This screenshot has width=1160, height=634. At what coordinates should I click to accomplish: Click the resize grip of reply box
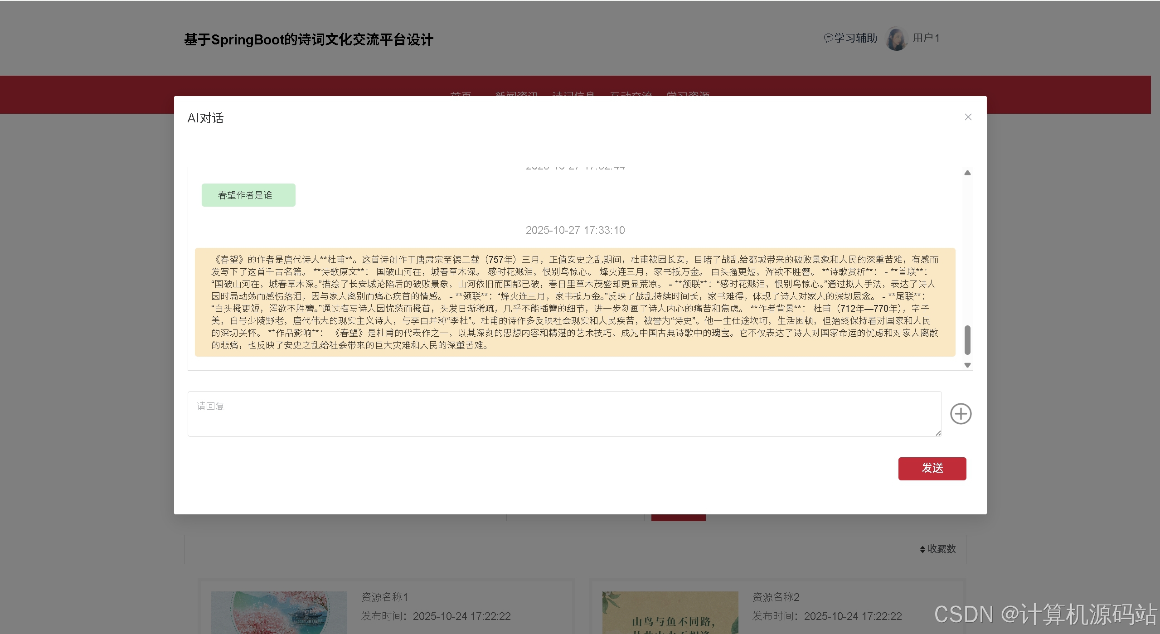938,433
